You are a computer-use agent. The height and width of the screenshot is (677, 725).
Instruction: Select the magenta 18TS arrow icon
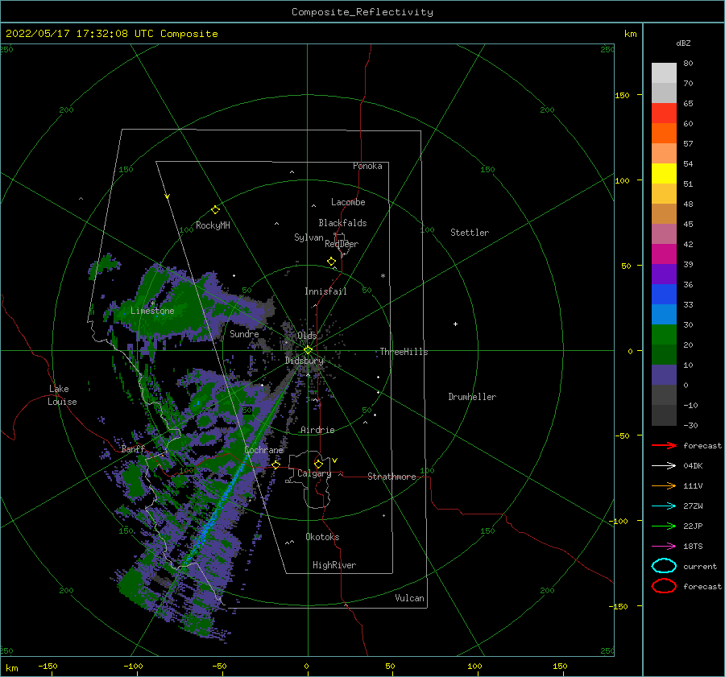(x=664, y=547)
